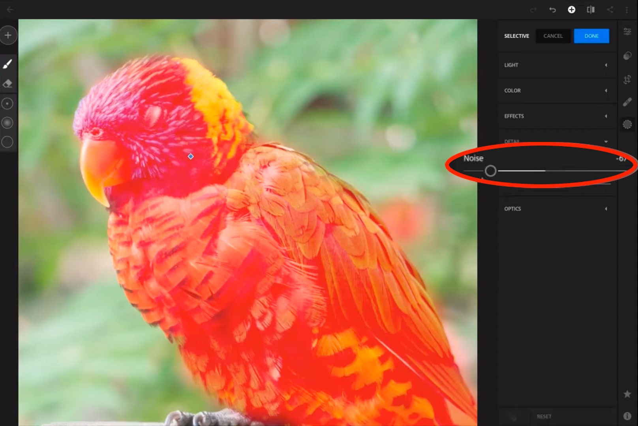Select the brush selection tool
Screen dimensions: 638x426
click(8, 64)
